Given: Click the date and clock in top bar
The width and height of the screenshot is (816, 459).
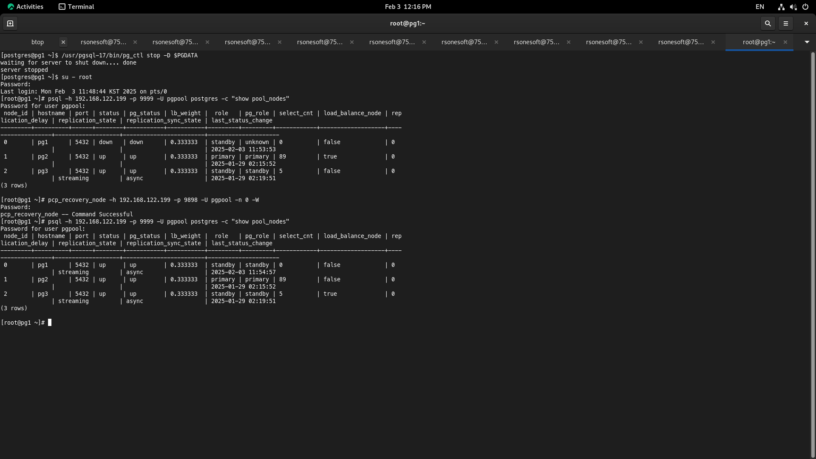Looking at the screenshot, I should (x=408, y=7).
